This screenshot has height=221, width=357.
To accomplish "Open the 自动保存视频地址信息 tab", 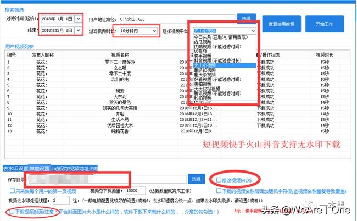I will pyautogui.click(x=74, y=168).
